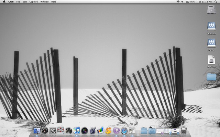Open the Edit menu
Image resolution: width=220 pixels, height=137 pixels.
coord(25,2)
